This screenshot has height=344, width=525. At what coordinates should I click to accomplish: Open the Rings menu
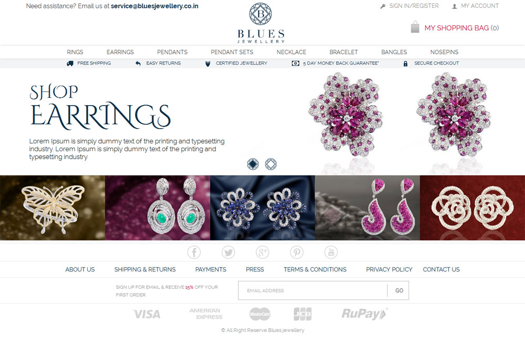75,52
